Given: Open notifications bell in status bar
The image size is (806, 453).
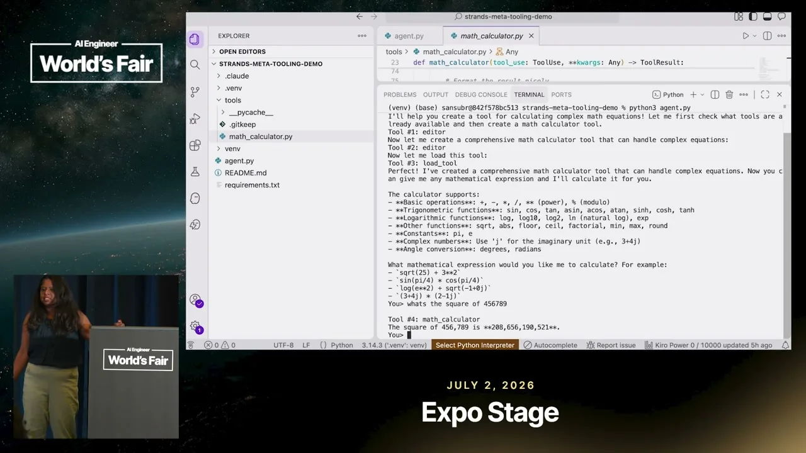Looking at the screenshot, I should (785, 345).
